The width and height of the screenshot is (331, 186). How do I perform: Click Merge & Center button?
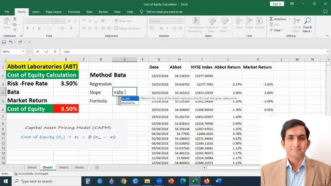click(127, 28)
